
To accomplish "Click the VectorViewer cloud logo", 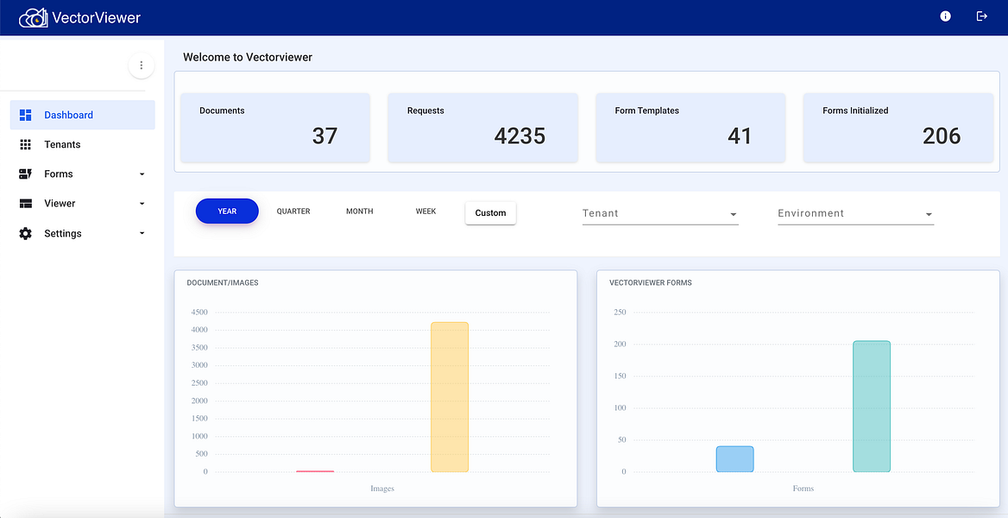I will pos(34,17).
